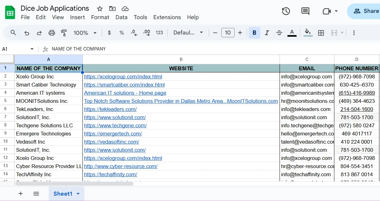
Task: Open the techgene.com link
Action: point(115,125)
